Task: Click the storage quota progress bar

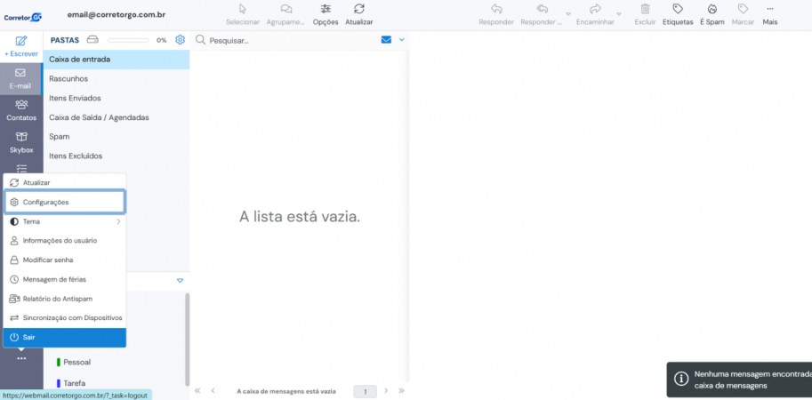Action: pos(128,40)
